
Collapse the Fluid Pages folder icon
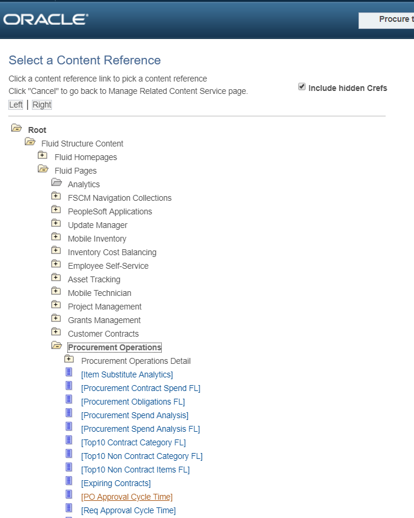tap(43, 169)
